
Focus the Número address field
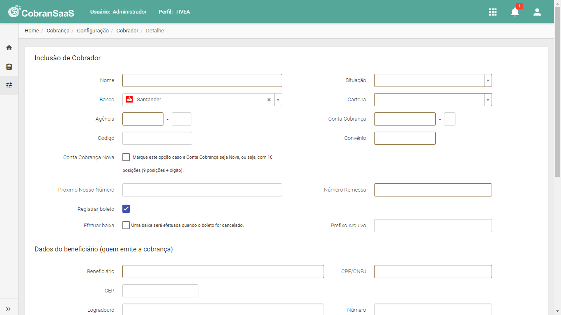coord(433,310)
